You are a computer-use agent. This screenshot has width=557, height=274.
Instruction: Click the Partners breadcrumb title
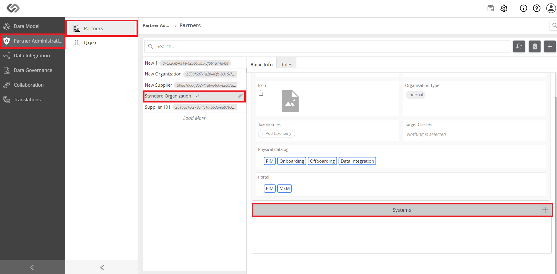(x=190, y=26)
